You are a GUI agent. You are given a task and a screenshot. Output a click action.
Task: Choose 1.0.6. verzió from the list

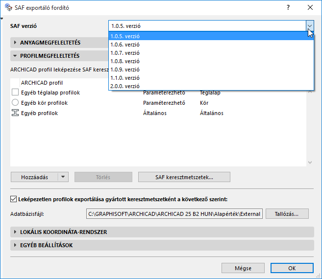coord(211,45)
